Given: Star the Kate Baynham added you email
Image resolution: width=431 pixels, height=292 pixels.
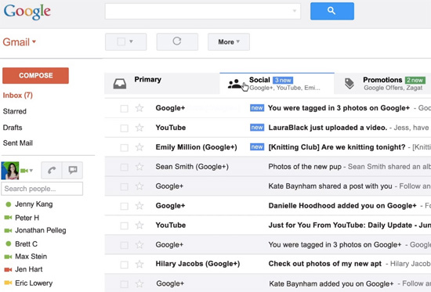Looking at the screenshot, I should [139, 283].
